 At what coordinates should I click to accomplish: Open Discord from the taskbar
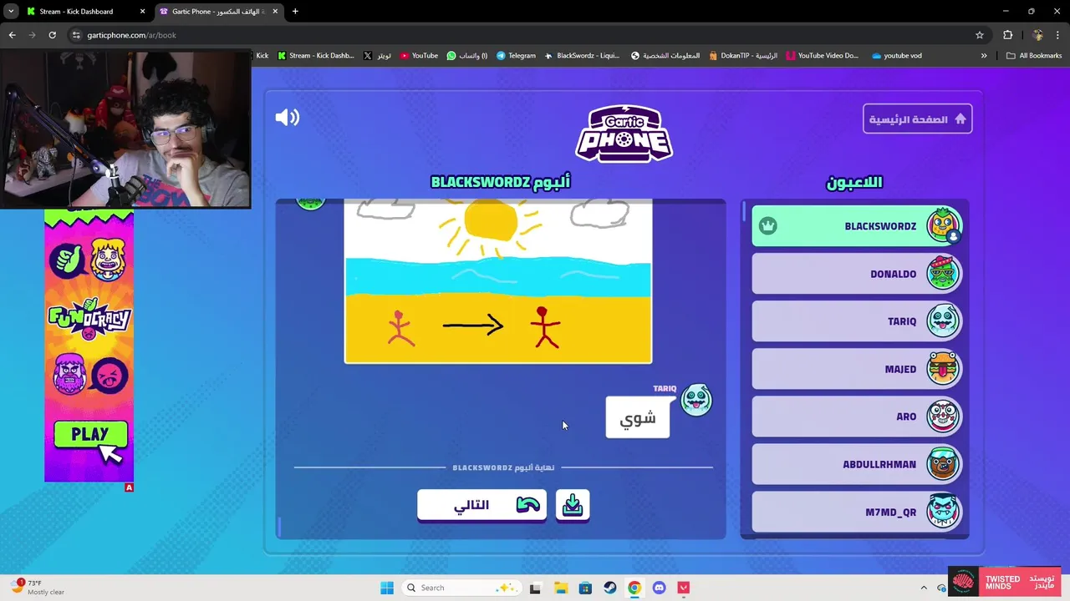click(659, 588)
